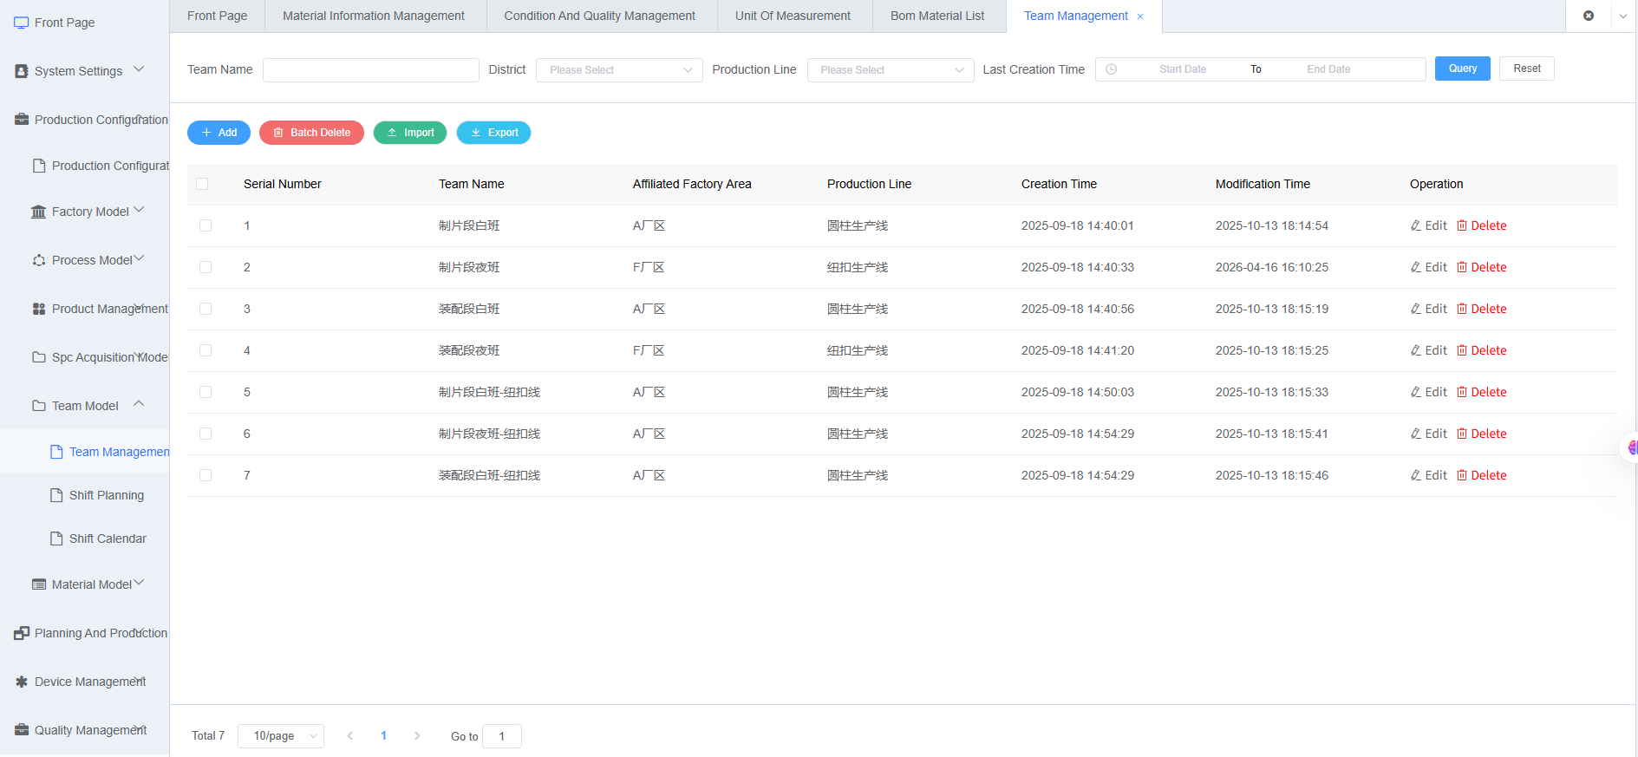1638x757 pixels.
Task: Click the Team Name input field
Action: coord(371,70)
